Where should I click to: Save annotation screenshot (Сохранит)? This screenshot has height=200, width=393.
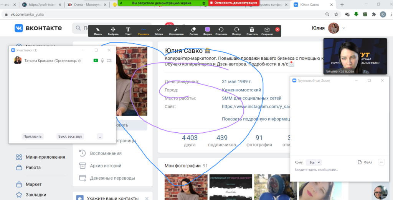(267, 31)
